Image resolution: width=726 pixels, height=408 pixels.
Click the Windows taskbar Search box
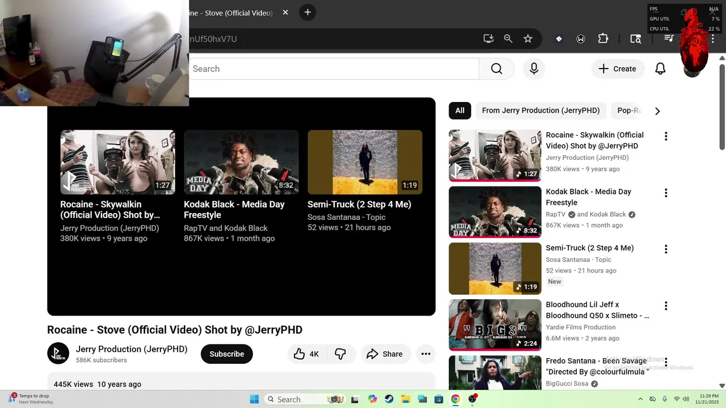point(306,399)
